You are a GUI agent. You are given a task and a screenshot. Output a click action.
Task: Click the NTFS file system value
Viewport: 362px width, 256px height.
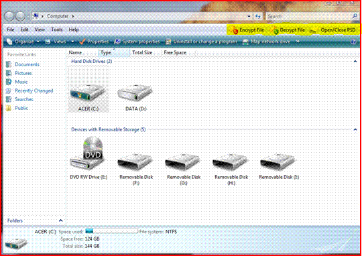171,231
